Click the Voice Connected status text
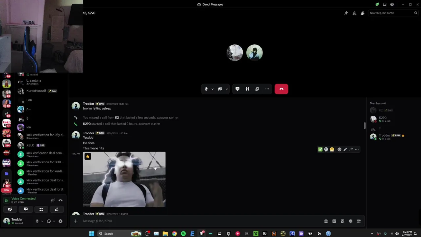421x237 pixels. point(23,198)
